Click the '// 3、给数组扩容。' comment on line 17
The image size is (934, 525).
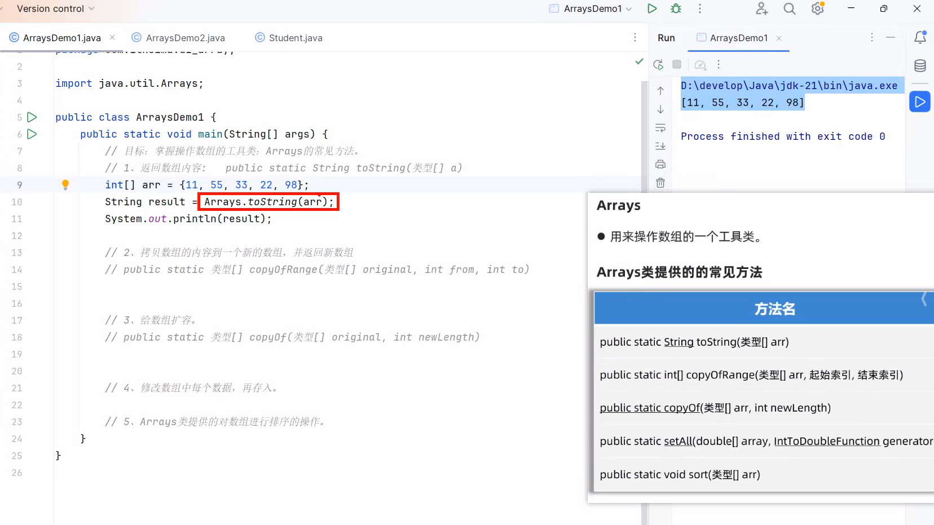tap(151, 320)
